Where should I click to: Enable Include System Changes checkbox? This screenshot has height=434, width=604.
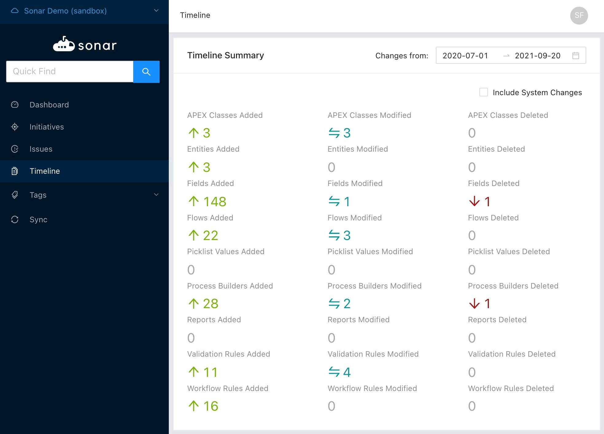[484, 92]
